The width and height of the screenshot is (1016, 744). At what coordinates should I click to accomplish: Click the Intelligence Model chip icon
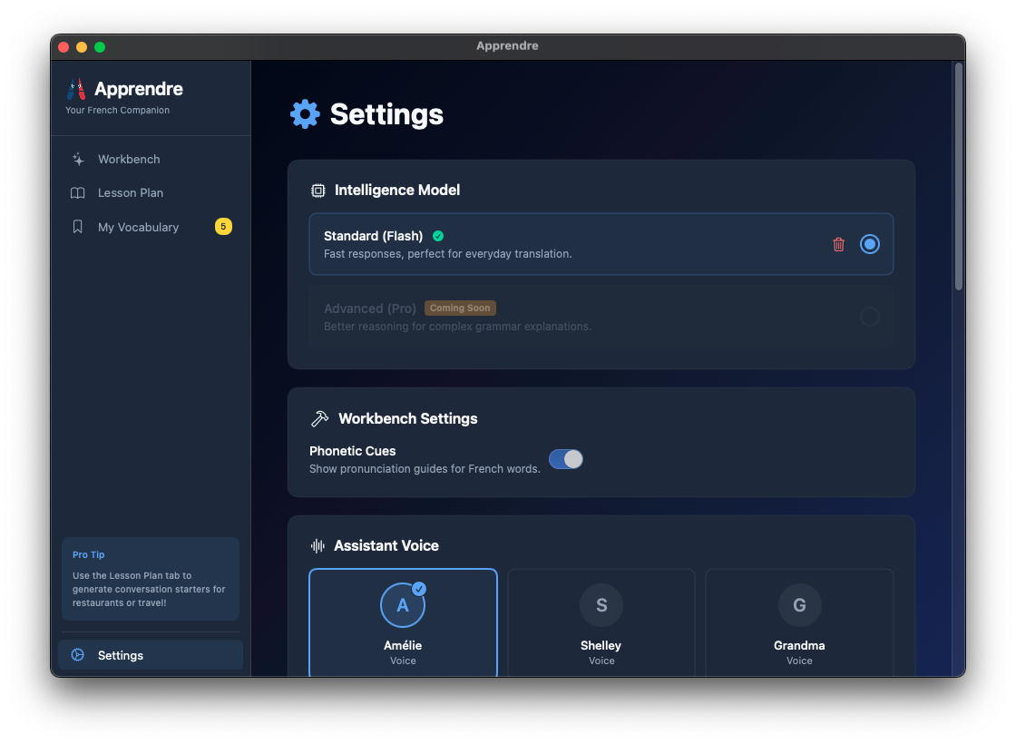(318, 191)
